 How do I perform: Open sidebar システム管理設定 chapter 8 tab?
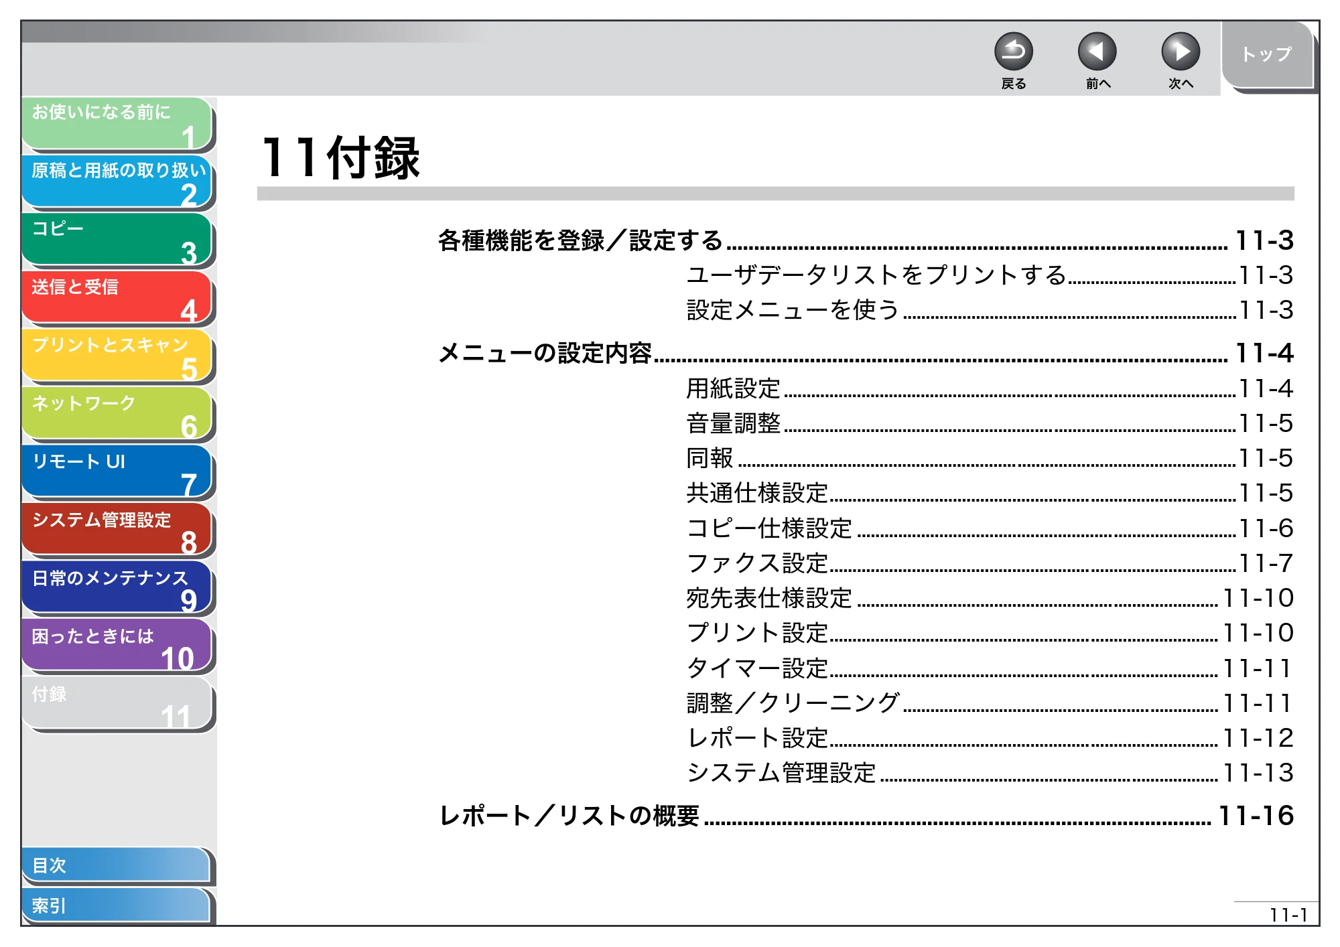click(x=117, y=529)
